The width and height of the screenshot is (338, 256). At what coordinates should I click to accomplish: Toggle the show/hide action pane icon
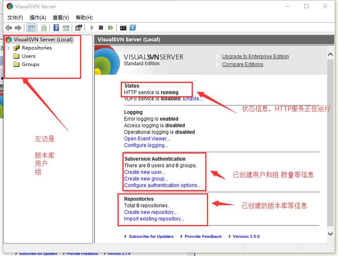click(x=66, y=28)
